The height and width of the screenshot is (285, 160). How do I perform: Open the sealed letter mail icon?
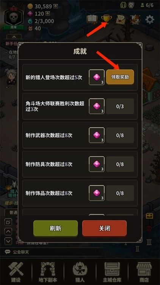[x=121, y=19]
